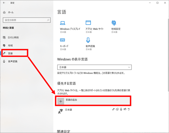Viewport: 169px width, 133px height.
Task: Select 言語 icon in sidebar
Action: (4, 53)
